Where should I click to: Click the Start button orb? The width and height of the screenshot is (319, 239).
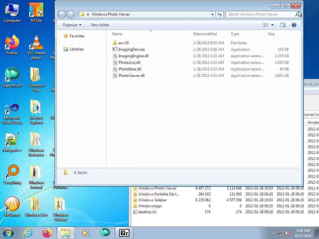pyautogui.click(x=8, y=233)
